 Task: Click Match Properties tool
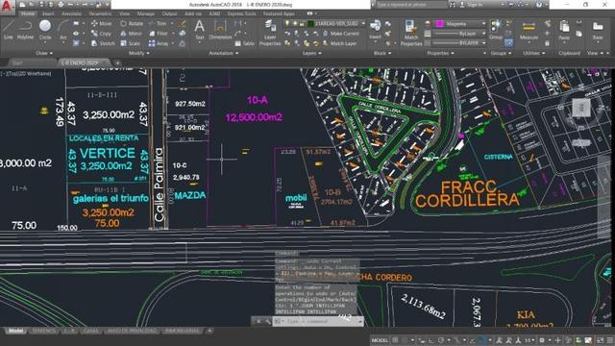(x=411, y=34)
